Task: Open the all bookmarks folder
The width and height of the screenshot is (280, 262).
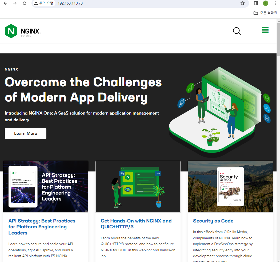Action: pos(265,13)
